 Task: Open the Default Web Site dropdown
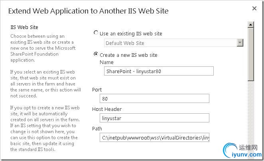(240, 43)
